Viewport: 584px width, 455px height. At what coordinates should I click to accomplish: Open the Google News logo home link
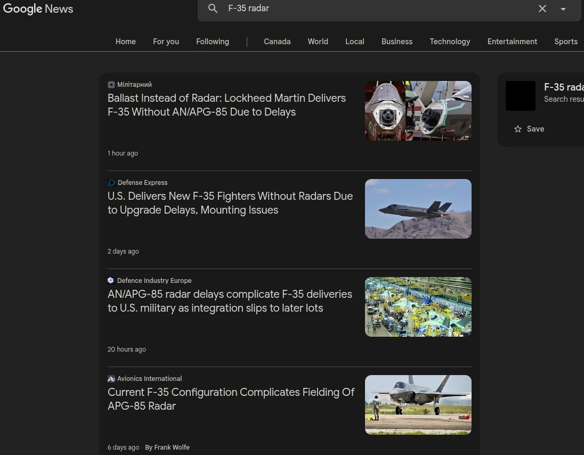[x=38, y=9]
